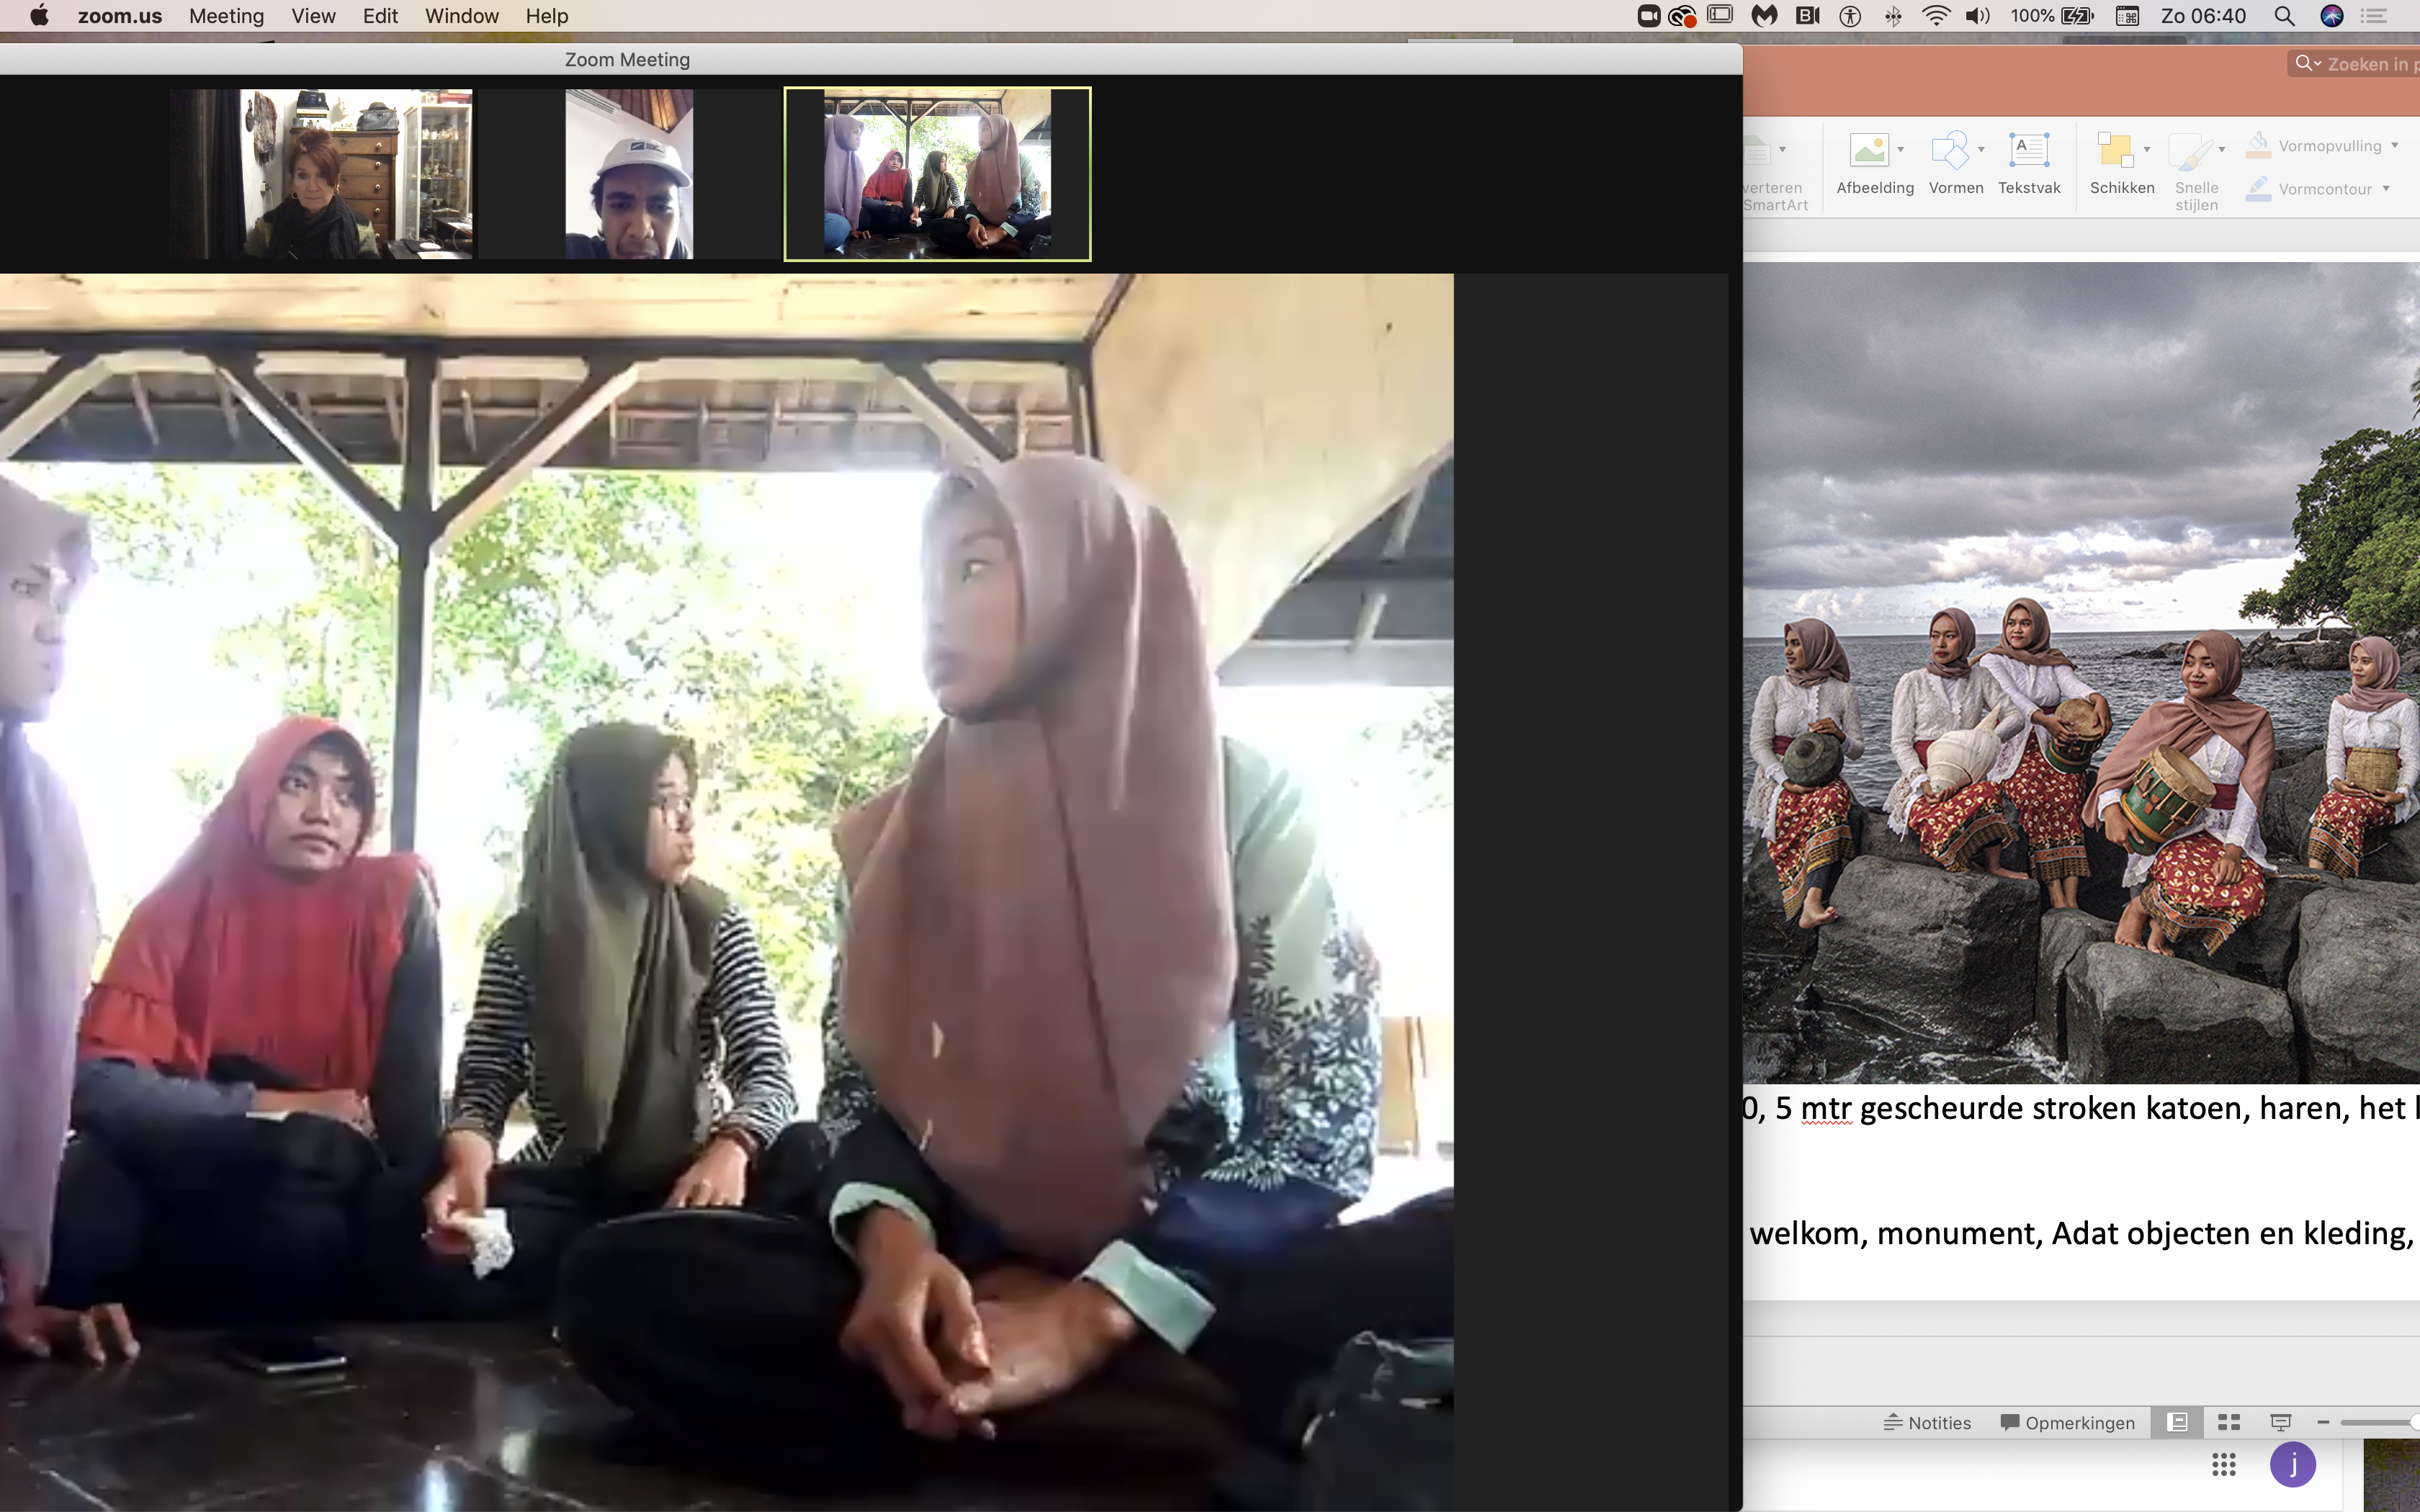Switch to slide sorter grid view
Viewport: 2420px width, 1512px height.
click(x=2229, y=1422)
